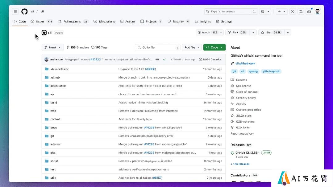
Task: Open + 176 releases link
Action: (240, 164)
